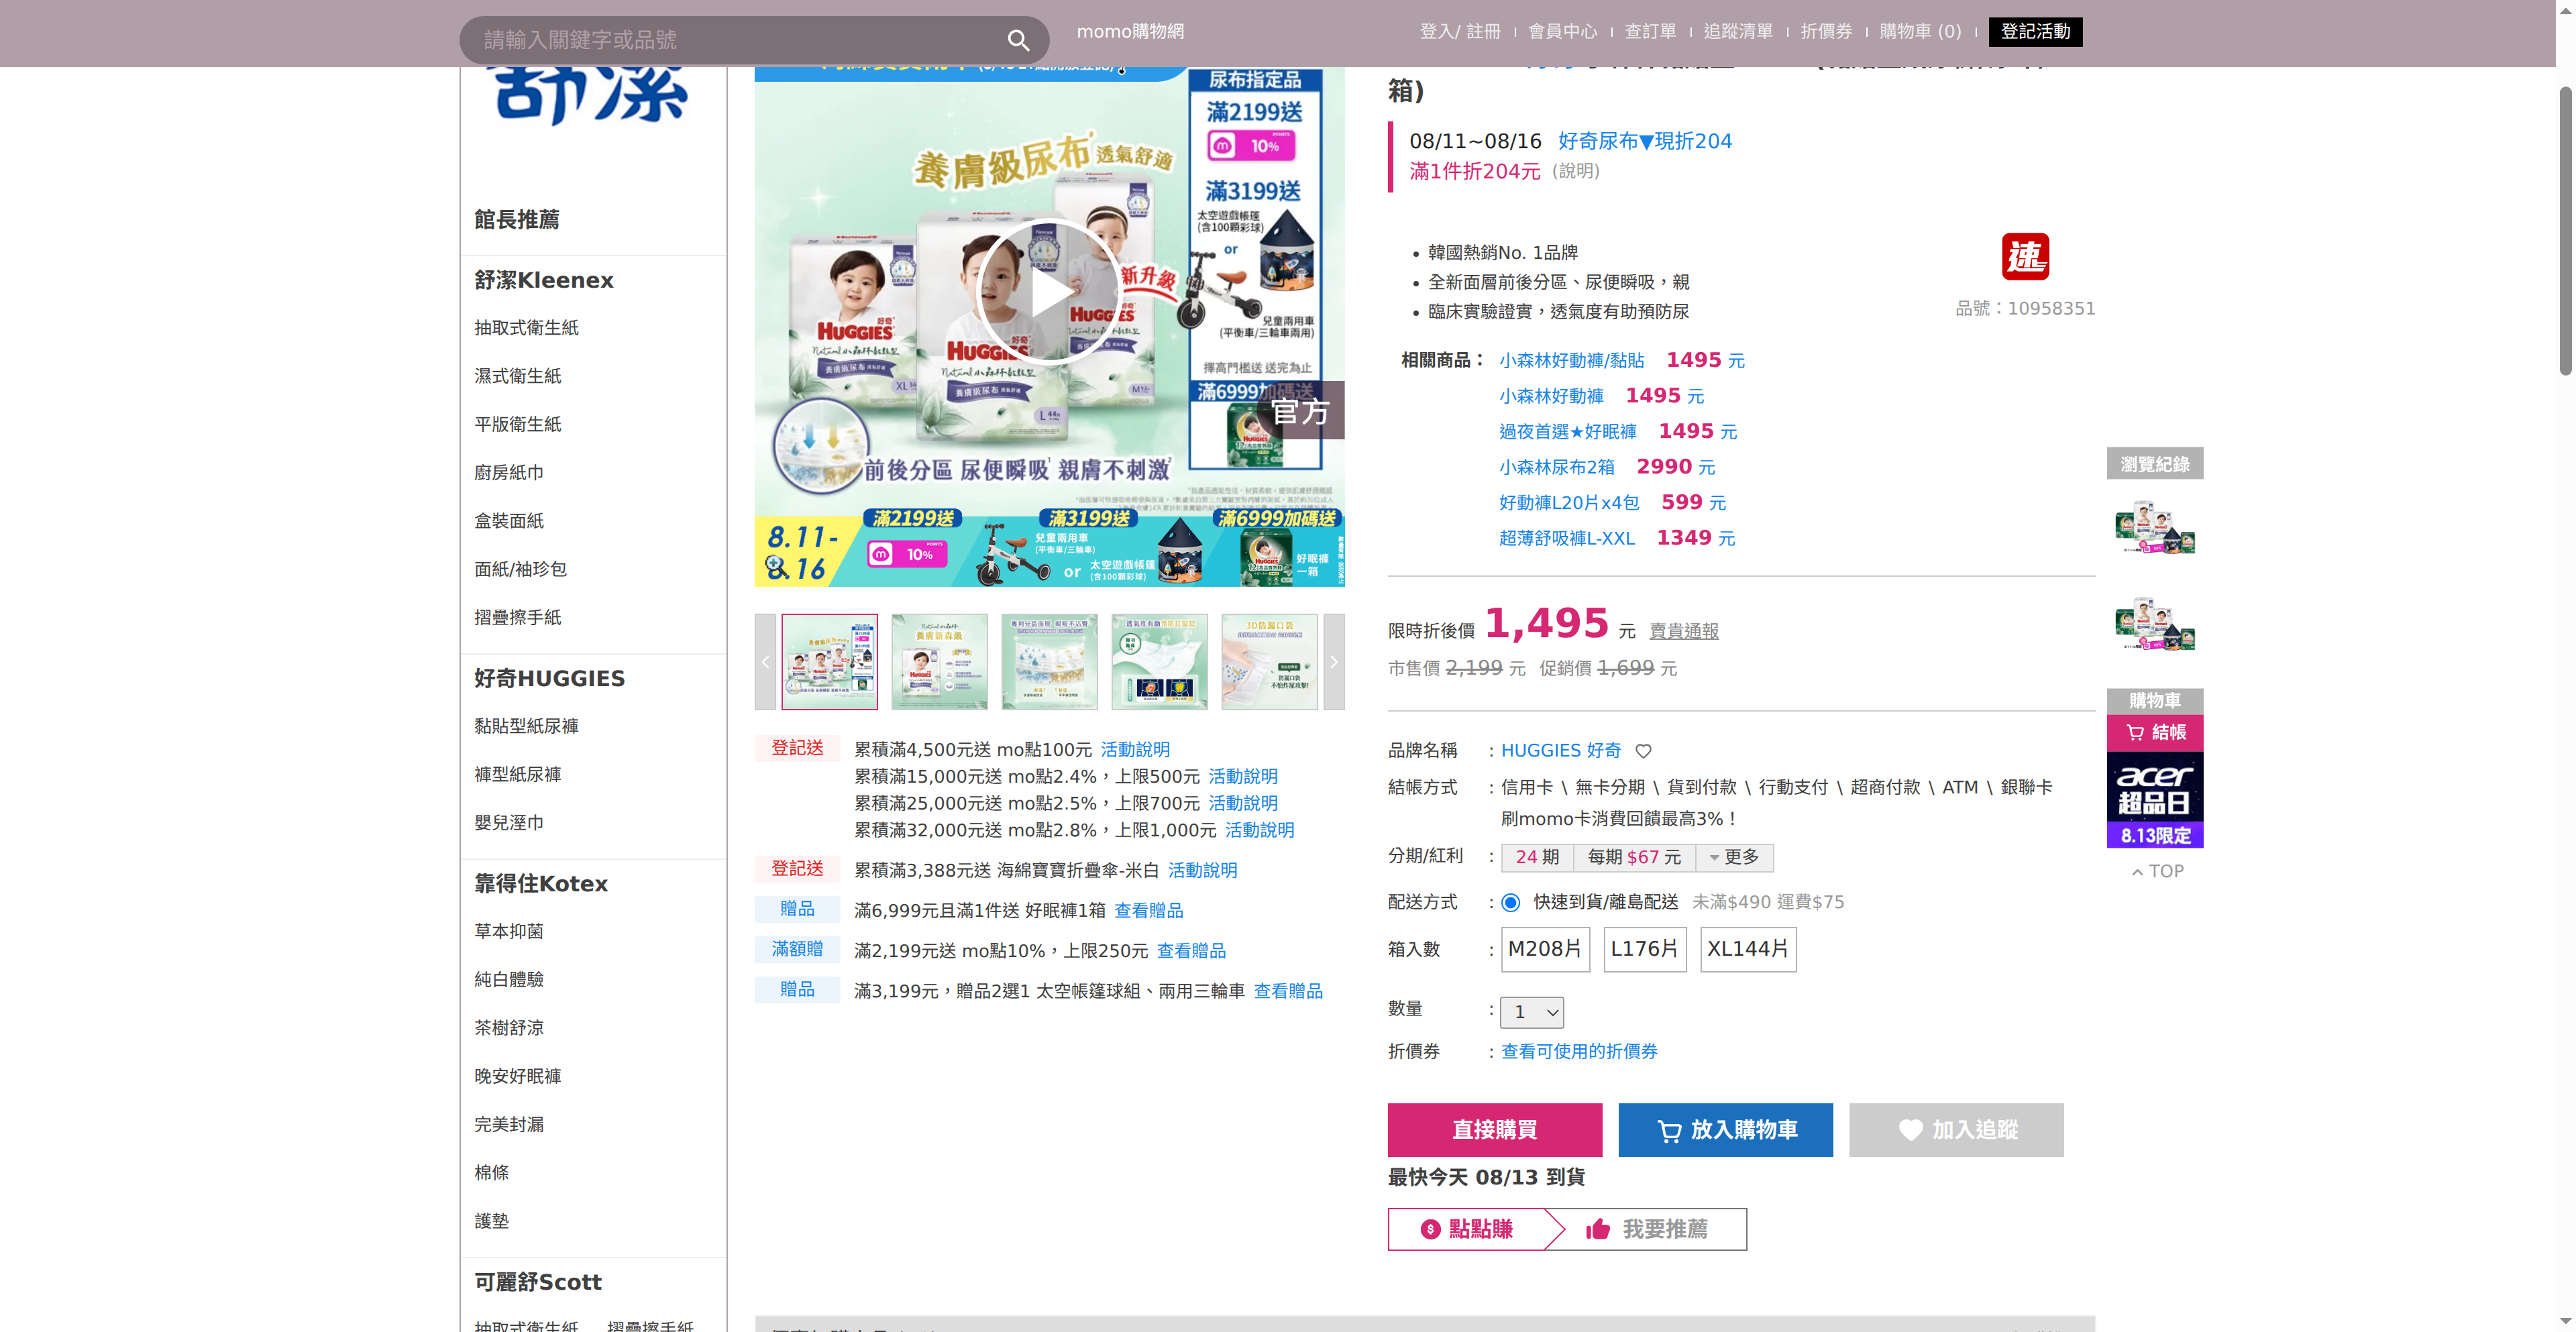Click the 賣貴通報 link
The height and width of the screenshot is (1332, 2576).
click(x=1684, y=631)
